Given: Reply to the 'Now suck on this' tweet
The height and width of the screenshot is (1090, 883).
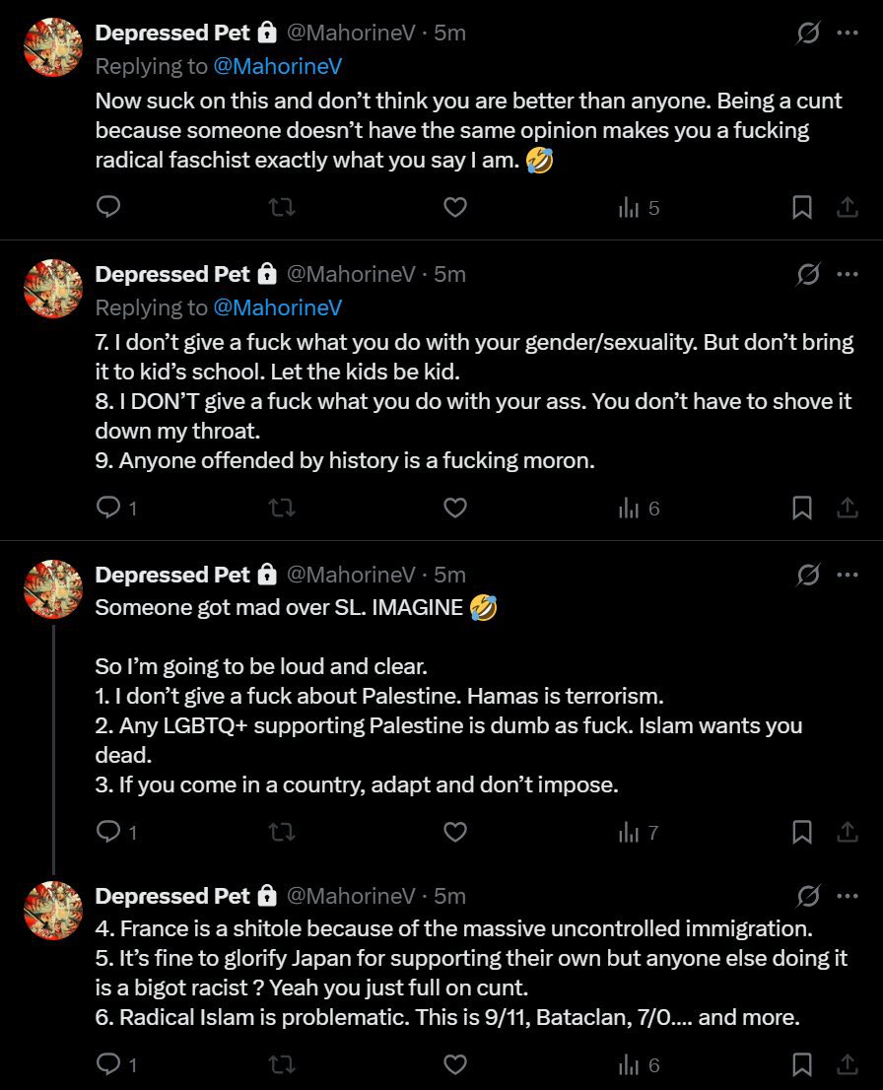Looking at the screenshot, I should (x=108, y=207).
